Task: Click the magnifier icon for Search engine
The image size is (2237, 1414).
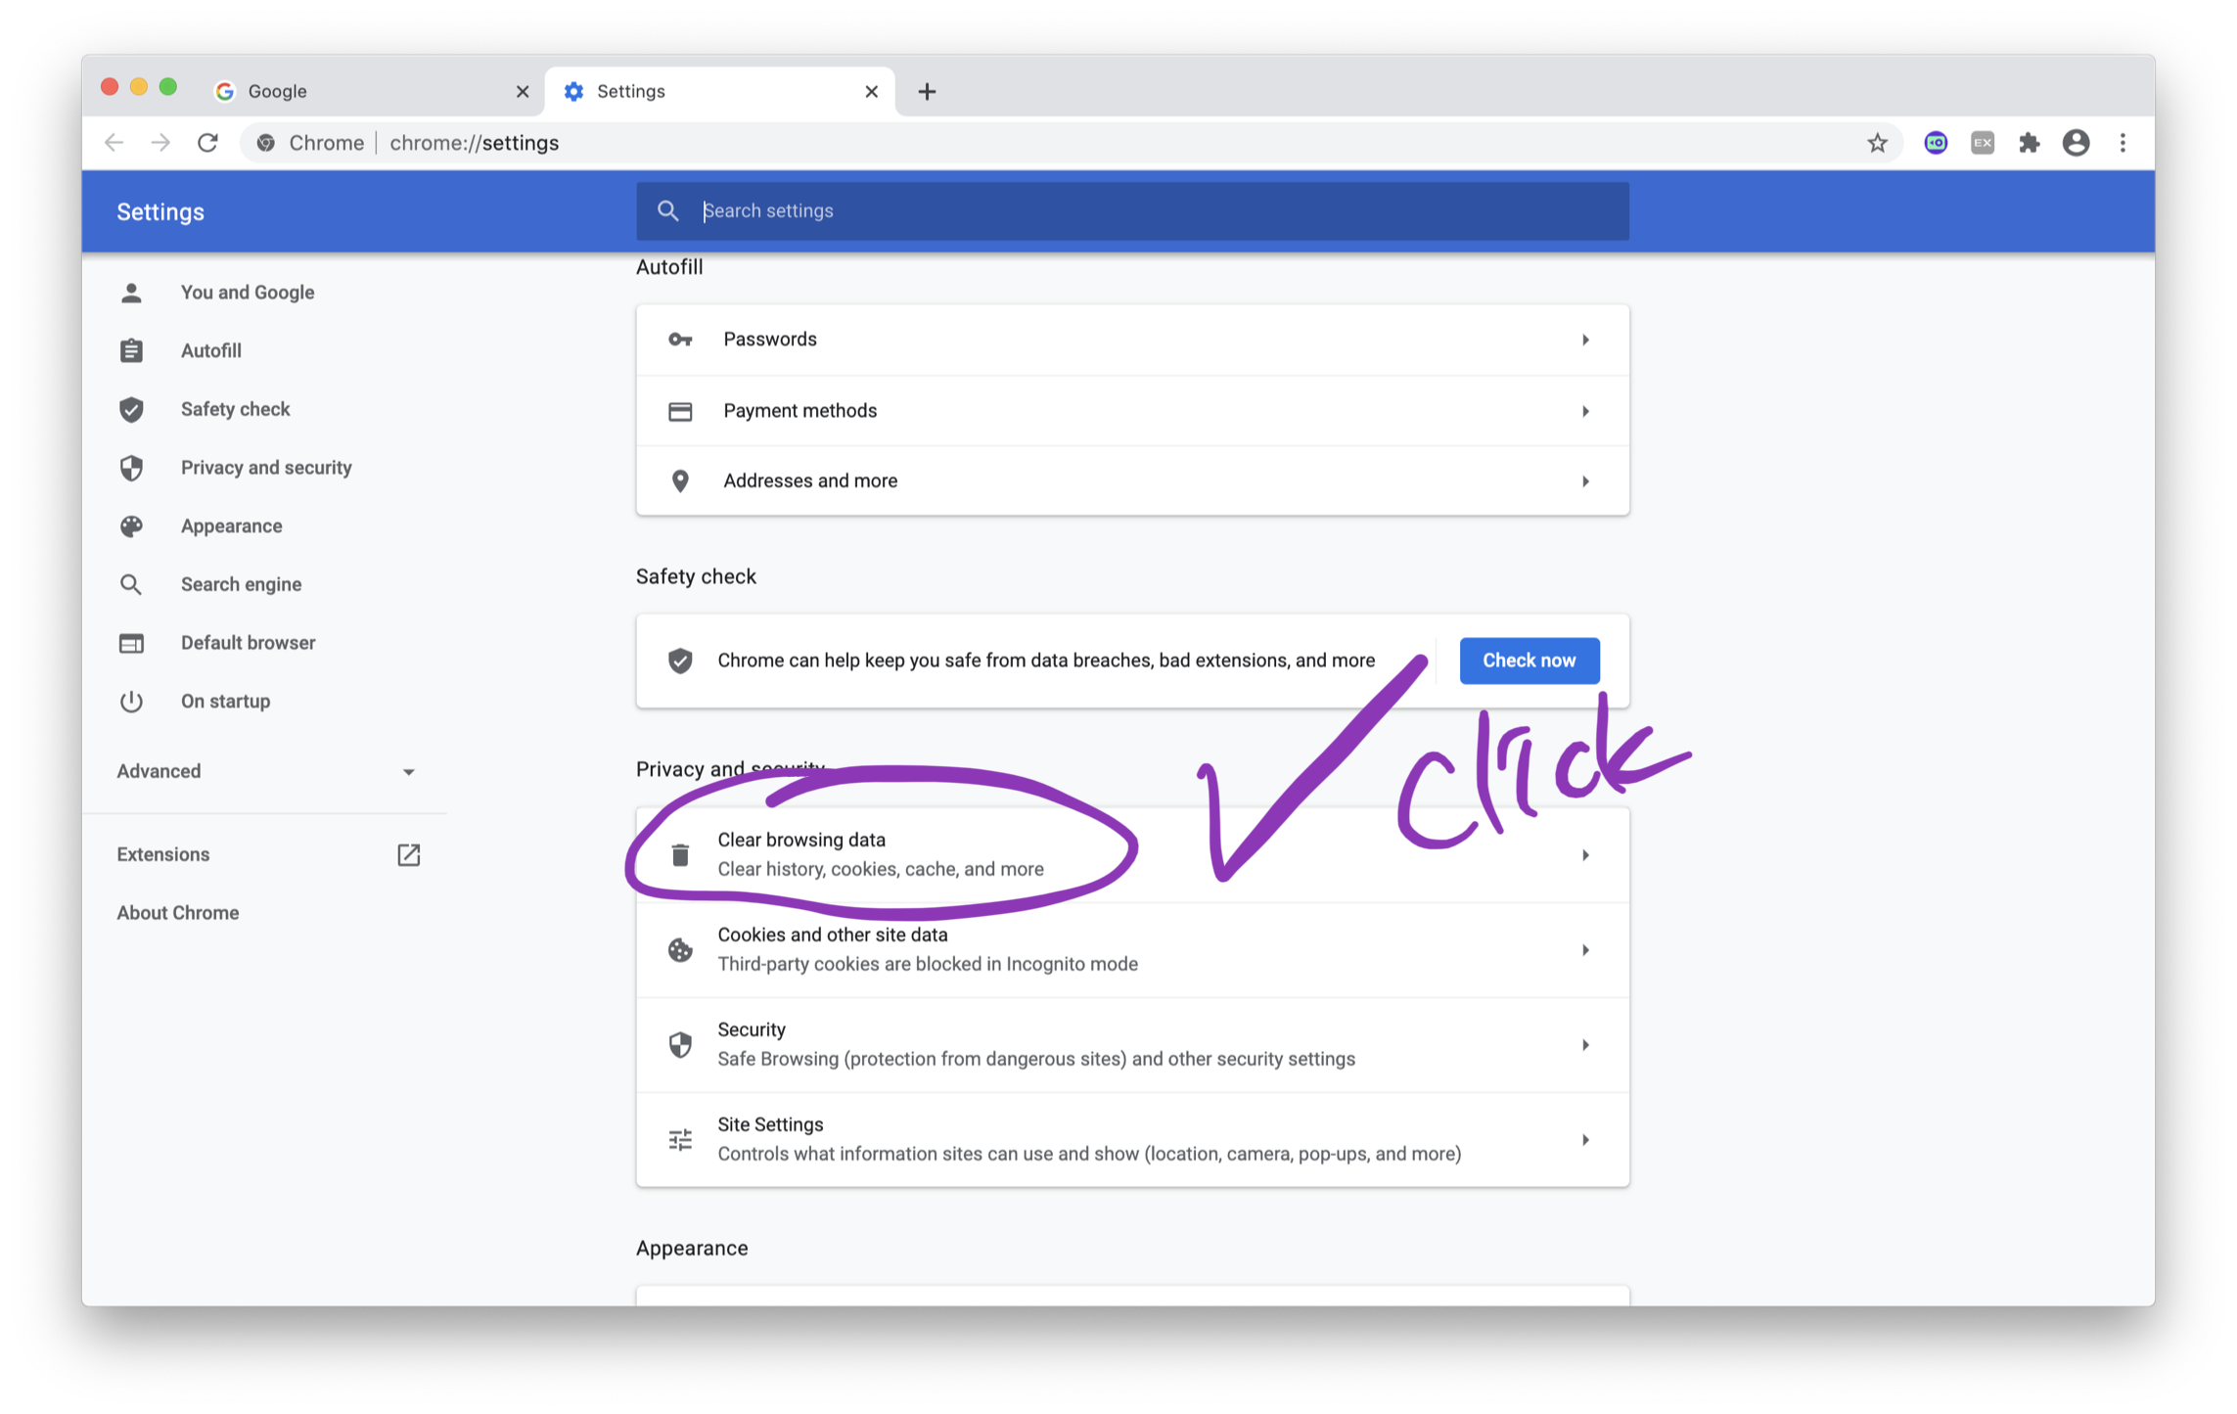Action: [x=131, y=584]
